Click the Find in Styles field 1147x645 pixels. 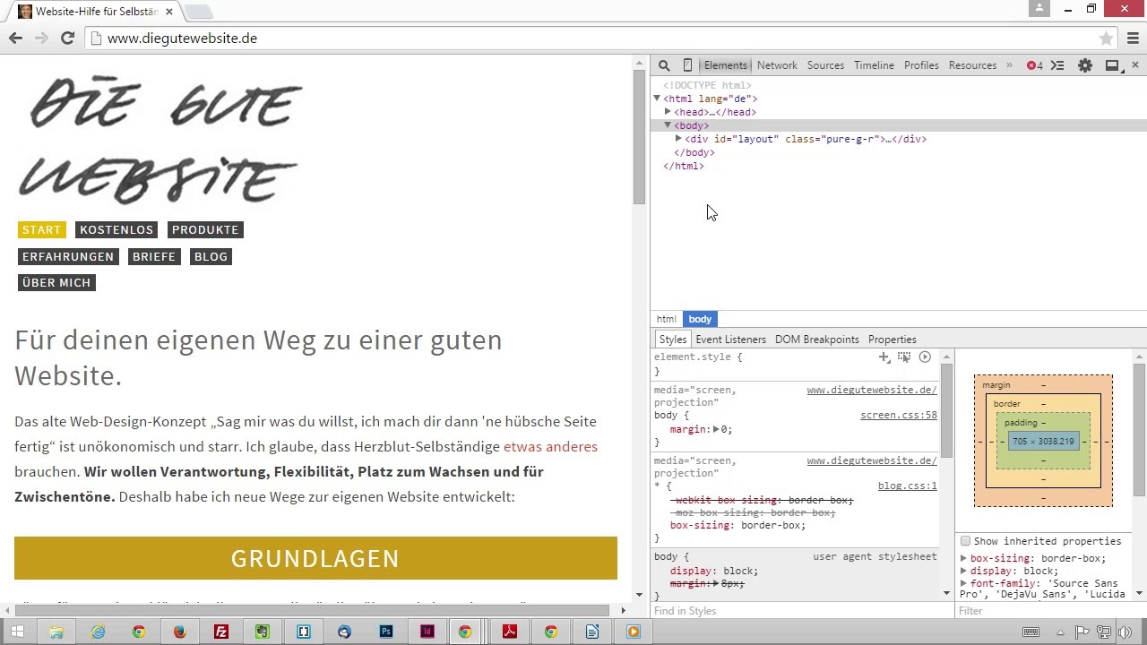click(802, 611)
